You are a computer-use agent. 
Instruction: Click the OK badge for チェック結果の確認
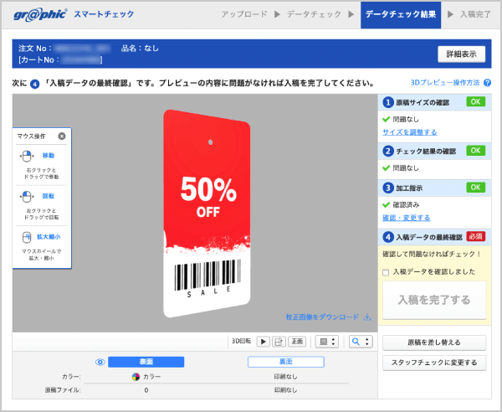point(476,151)
